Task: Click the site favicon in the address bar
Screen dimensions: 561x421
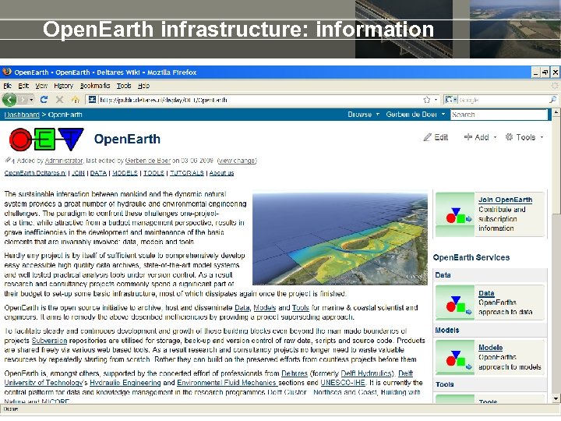Action: point(92,100)
